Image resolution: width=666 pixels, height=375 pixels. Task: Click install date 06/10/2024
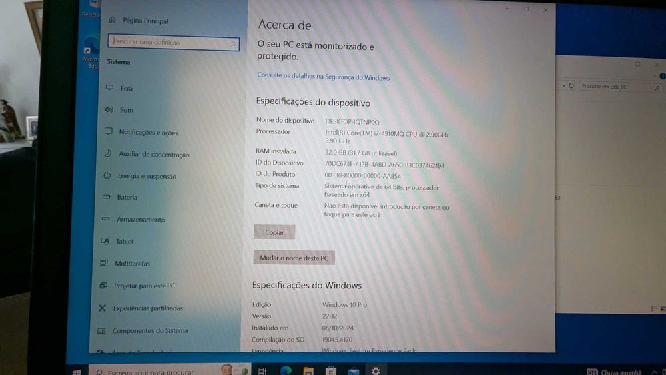tap(338, 328)
